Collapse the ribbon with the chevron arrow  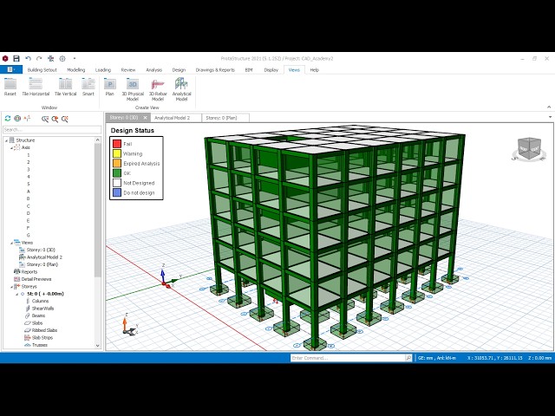(x=549, y=107)
